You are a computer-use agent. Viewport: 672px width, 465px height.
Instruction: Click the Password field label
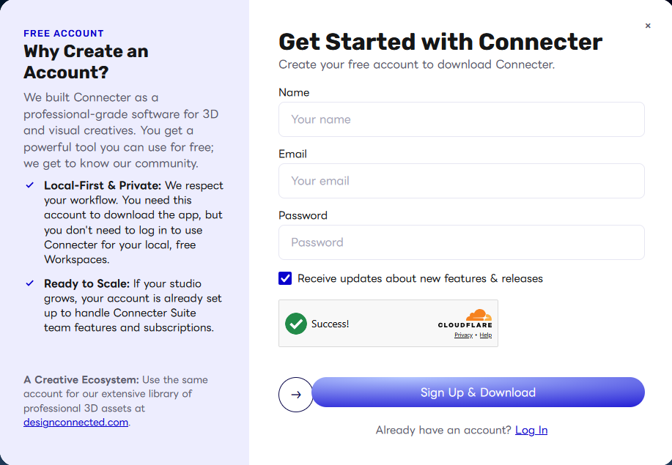point(303,215)
